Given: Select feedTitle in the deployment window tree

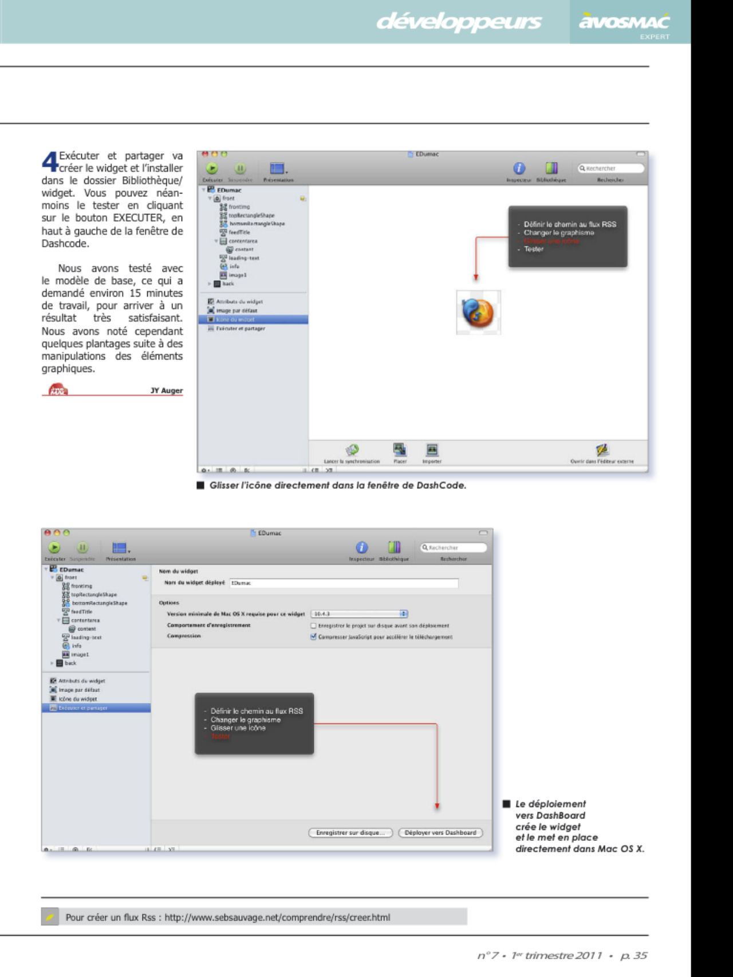Looking at the screenshot, I should tap(77, 612).
